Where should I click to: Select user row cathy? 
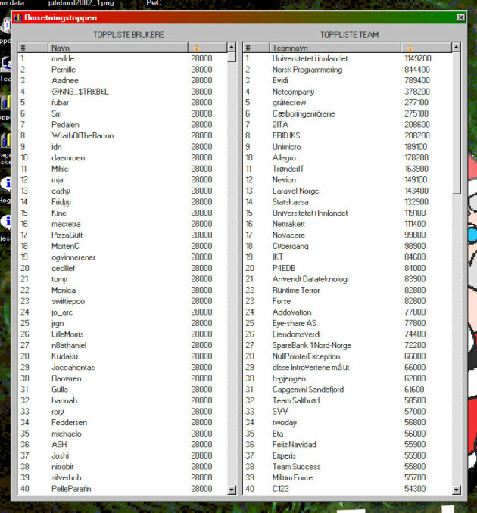(123, 191)
